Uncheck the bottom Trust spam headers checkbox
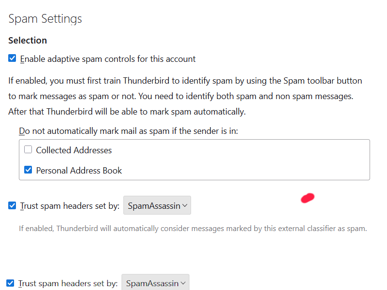This screenshot has height=290, width=387. [11, 283]
